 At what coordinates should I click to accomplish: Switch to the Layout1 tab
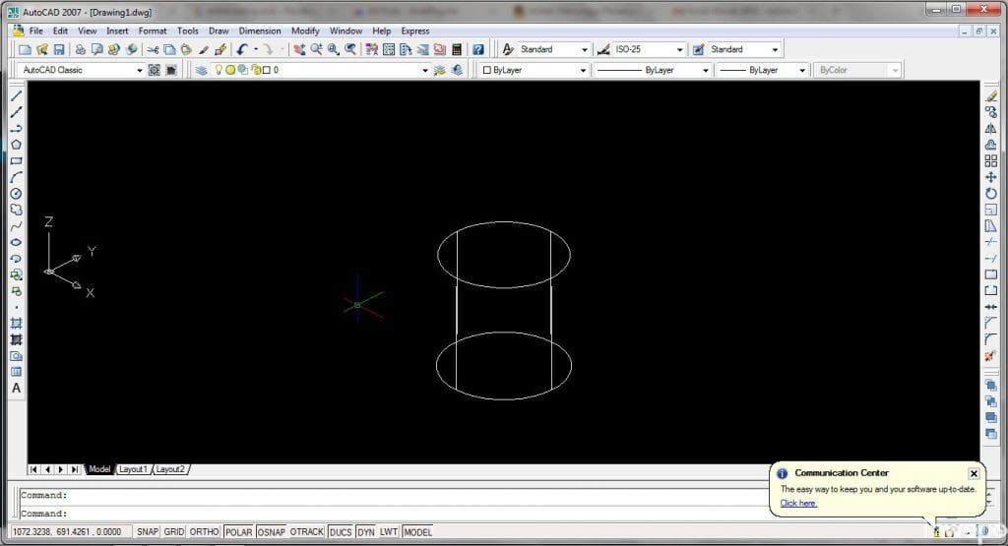[x=133, y=469]
